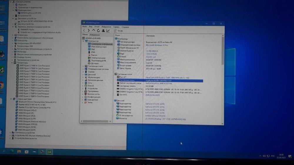This screenshot has height=165, width=294.
Task: Open the graph chart icon in AIDA64 toolbar
Action: tap(108, 30)
